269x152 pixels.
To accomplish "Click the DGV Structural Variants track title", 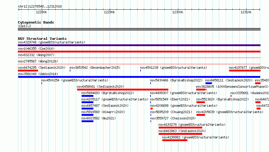I will point(42,39).
